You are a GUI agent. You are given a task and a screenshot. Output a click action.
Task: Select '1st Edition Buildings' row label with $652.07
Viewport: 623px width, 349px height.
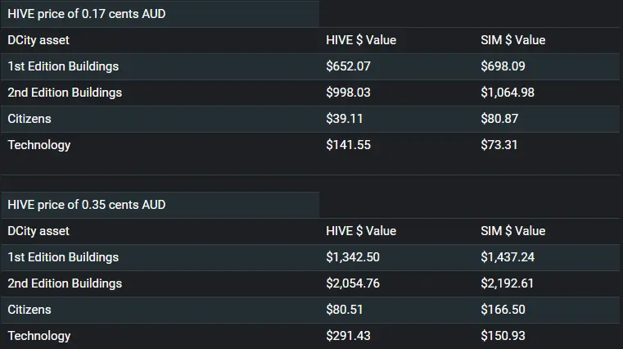(63, 66)
